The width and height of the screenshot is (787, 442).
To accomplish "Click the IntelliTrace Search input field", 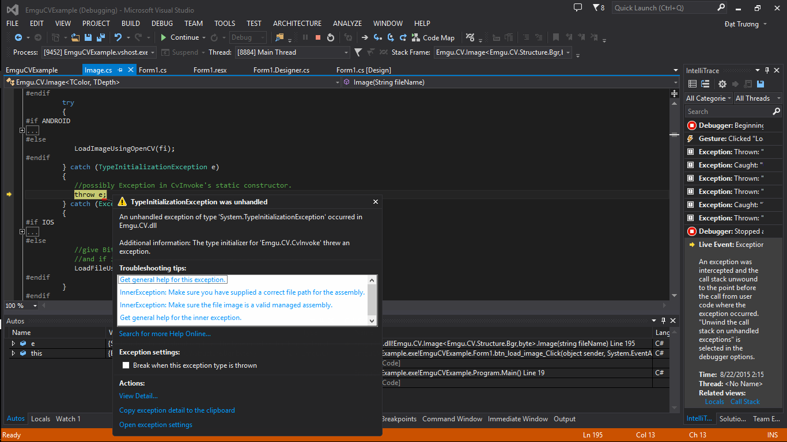I will click(x=728, y=112).
